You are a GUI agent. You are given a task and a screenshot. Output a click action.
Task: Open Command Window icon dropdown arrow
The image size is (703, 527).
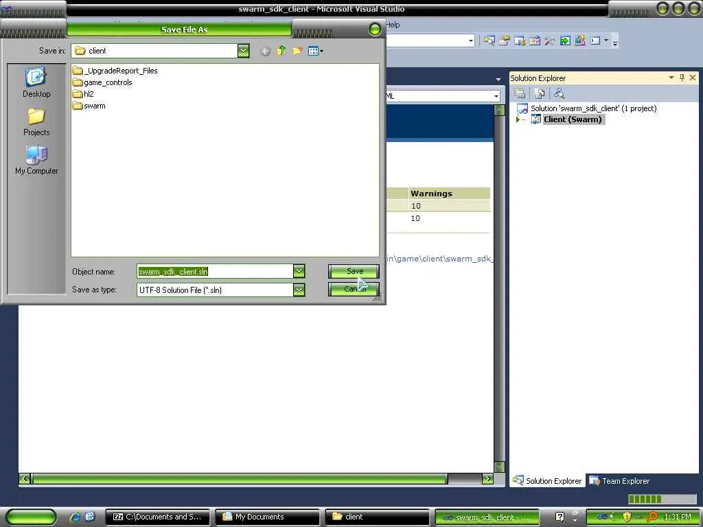tap(606, 40)
